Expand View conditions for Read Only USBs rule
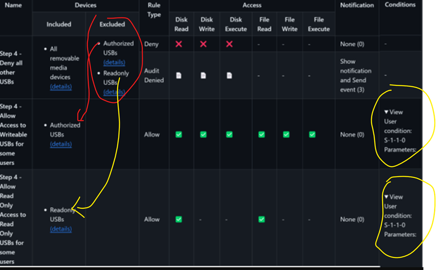Image resolution: width=436 pixels, height=270 pixels. click(x=394, y=197)
